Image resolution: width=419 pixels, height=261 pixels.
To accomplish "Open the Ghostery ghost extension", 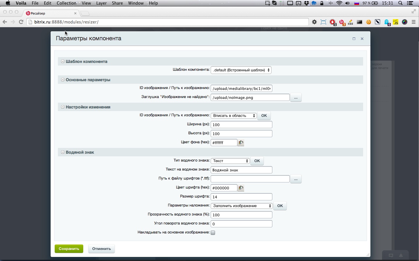I will point(387,22).
